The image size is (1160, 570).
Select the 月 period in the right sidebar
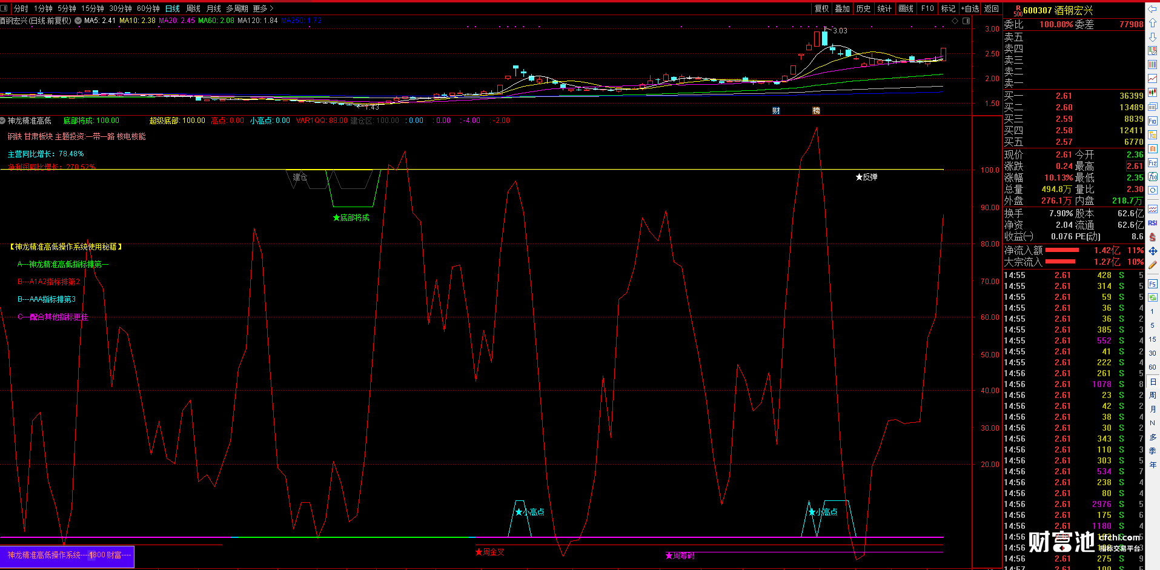click(1152, 409)
